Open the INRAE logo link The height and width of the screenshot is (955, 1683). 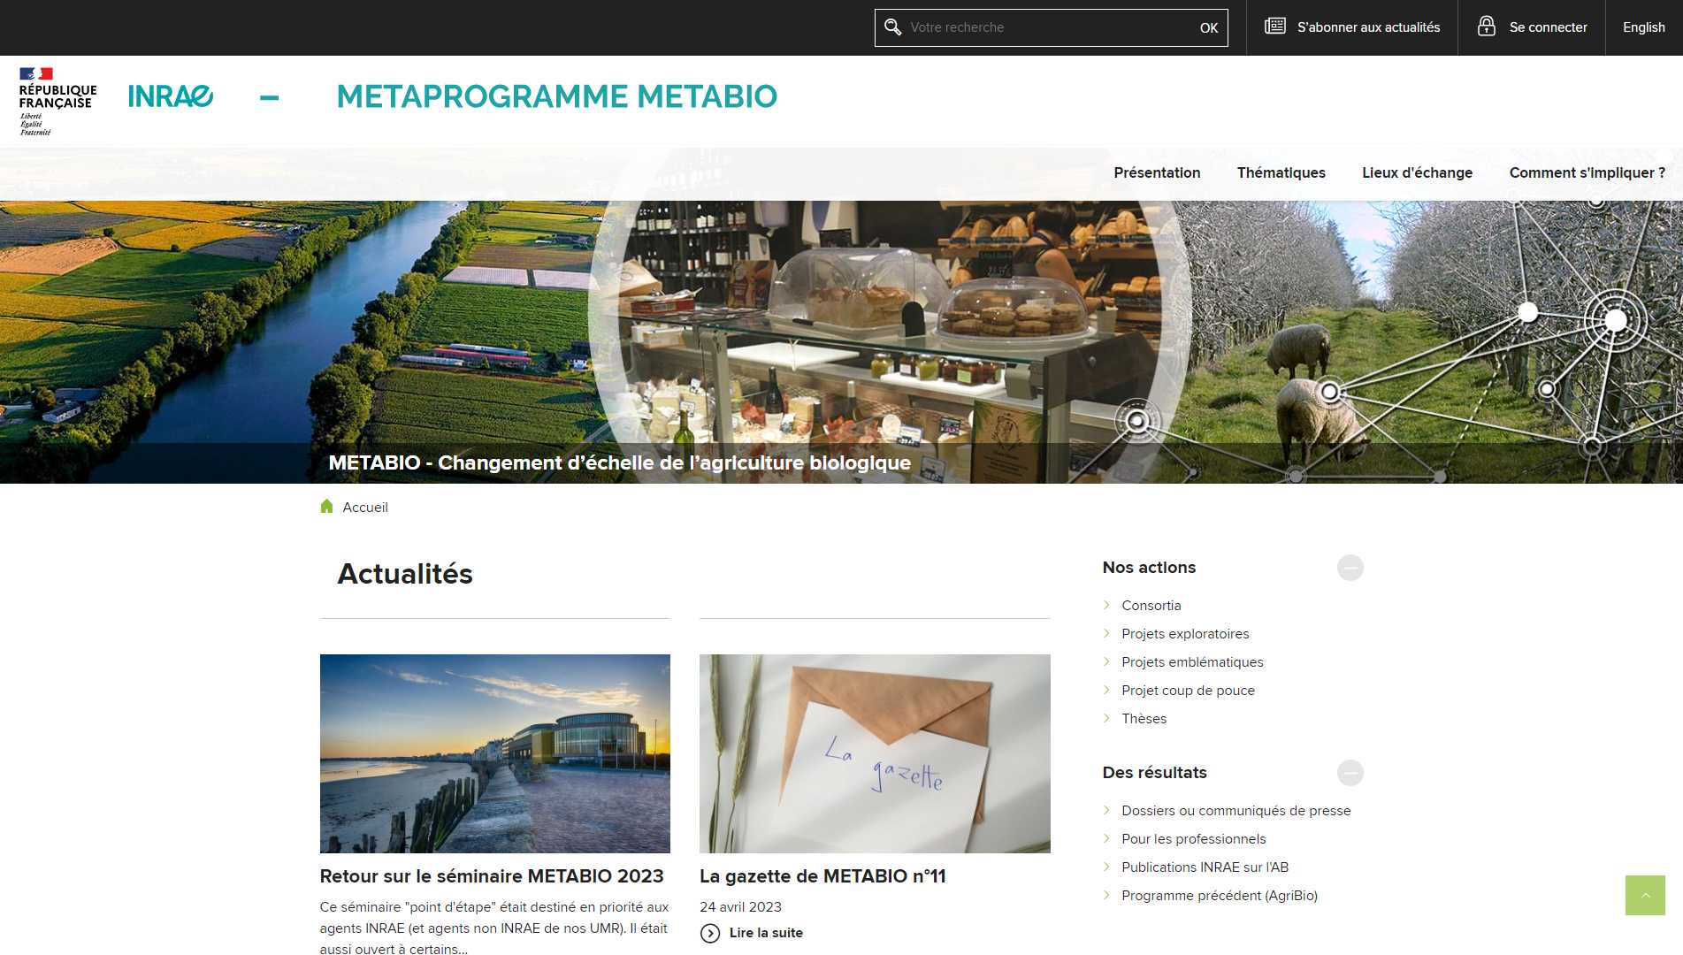click(x=171, y=96)
